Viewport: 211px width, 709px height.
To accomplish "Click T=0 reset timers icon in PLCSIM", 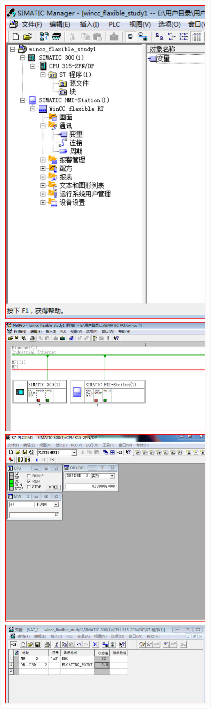I will (52, 460).
